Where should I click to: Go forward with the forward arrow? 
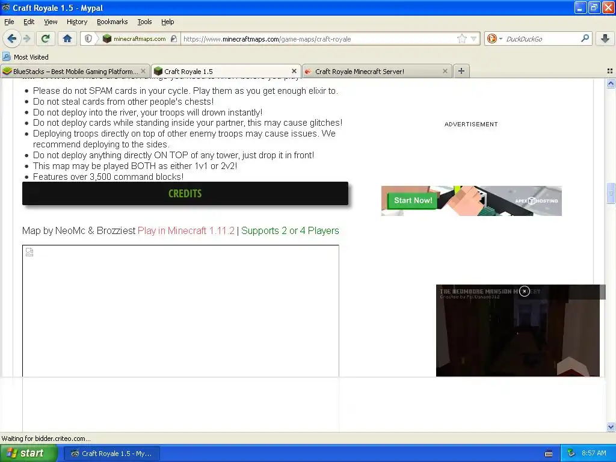26,38
